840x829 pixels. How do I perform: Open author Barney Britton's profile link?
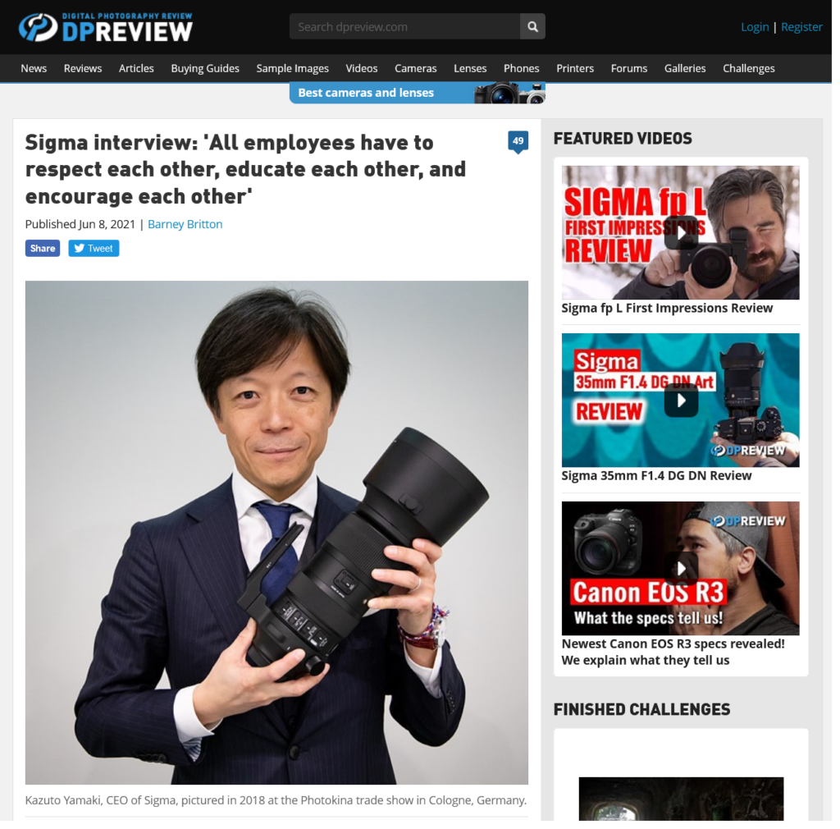pyautogui.click(x=185, y=224)
